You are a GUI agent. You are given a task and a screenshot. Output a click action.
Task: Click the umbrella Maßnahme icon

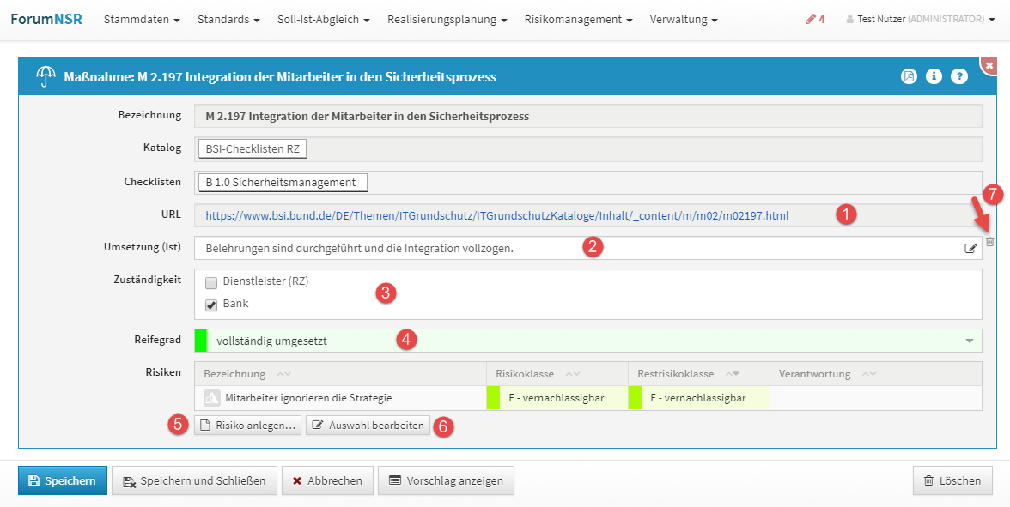point(46,77)
